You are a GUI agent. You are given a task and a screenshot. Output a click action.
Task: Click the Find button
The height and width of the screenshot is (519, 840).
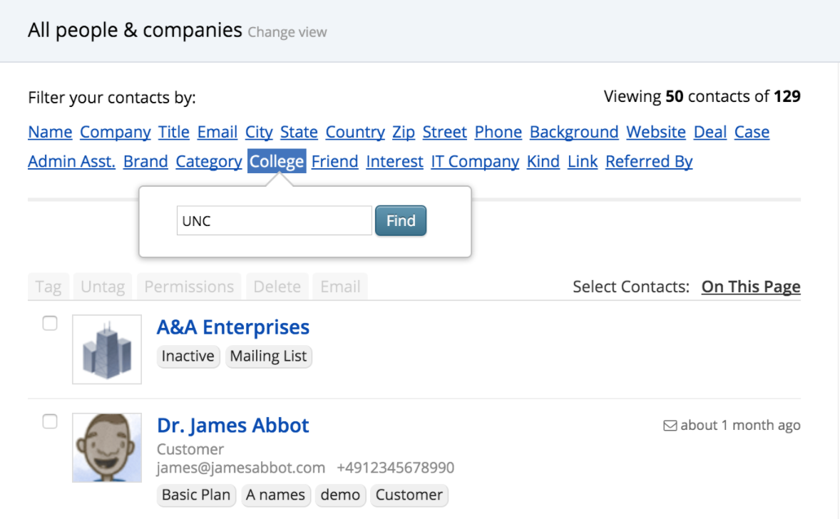click(401, 221)
